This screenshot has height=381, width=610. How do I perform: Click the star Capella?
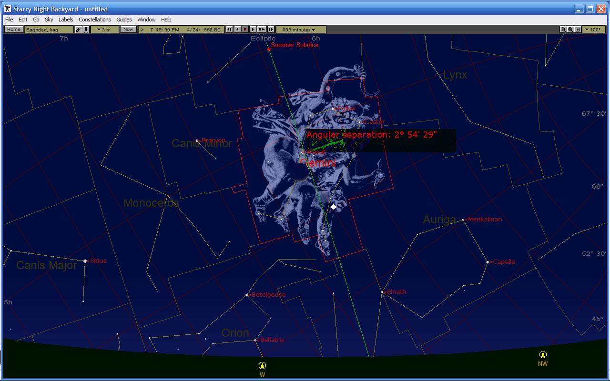click(488, 262)
